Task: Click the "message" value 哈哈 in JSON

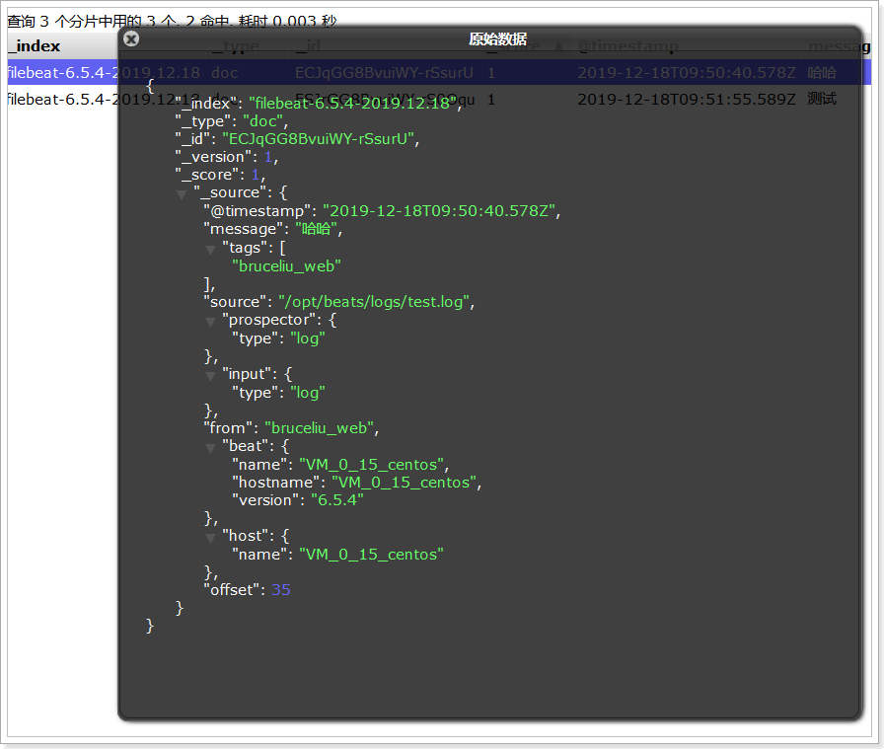Action: tap(317, 229)
